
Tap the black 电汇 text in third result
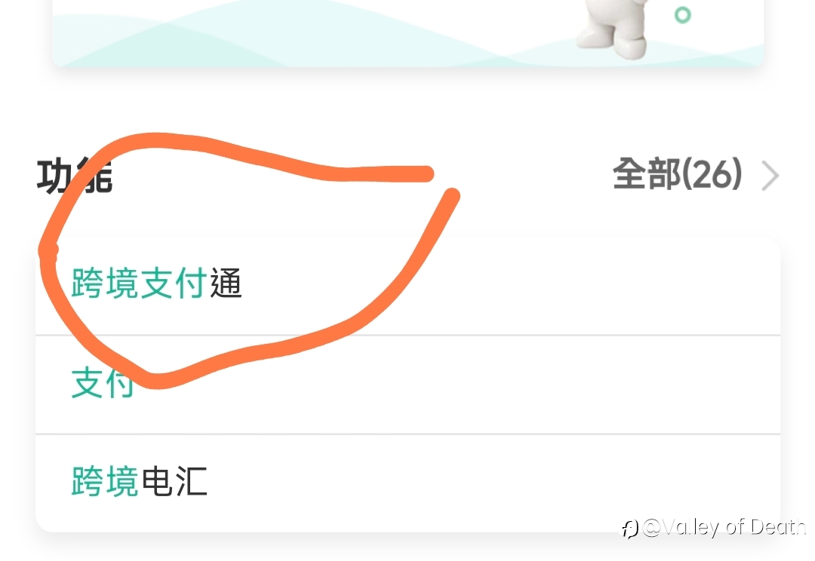tap(174, 481)
